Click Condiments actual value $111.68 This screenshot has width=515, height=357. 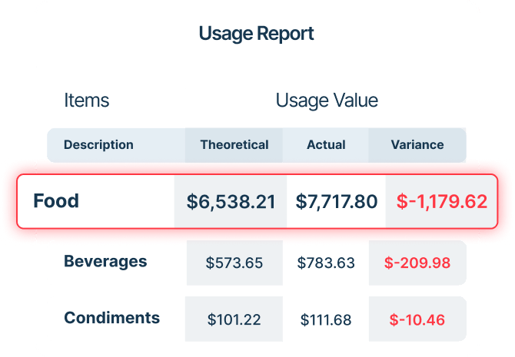[x=326, y=319]
